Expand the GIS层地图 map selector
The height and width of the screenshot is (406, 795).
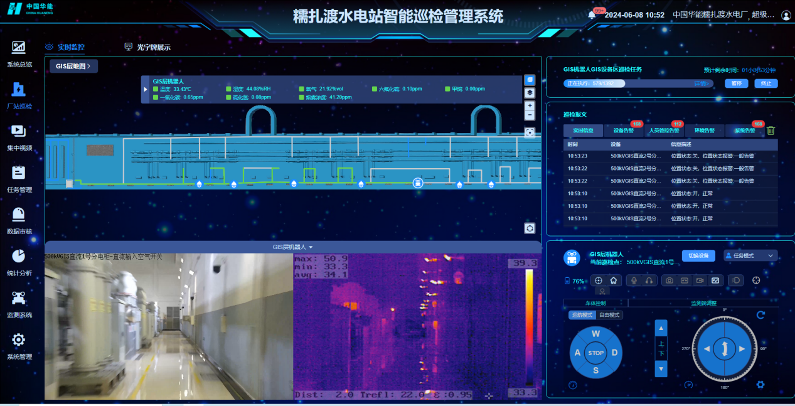[x=73, y=66]
